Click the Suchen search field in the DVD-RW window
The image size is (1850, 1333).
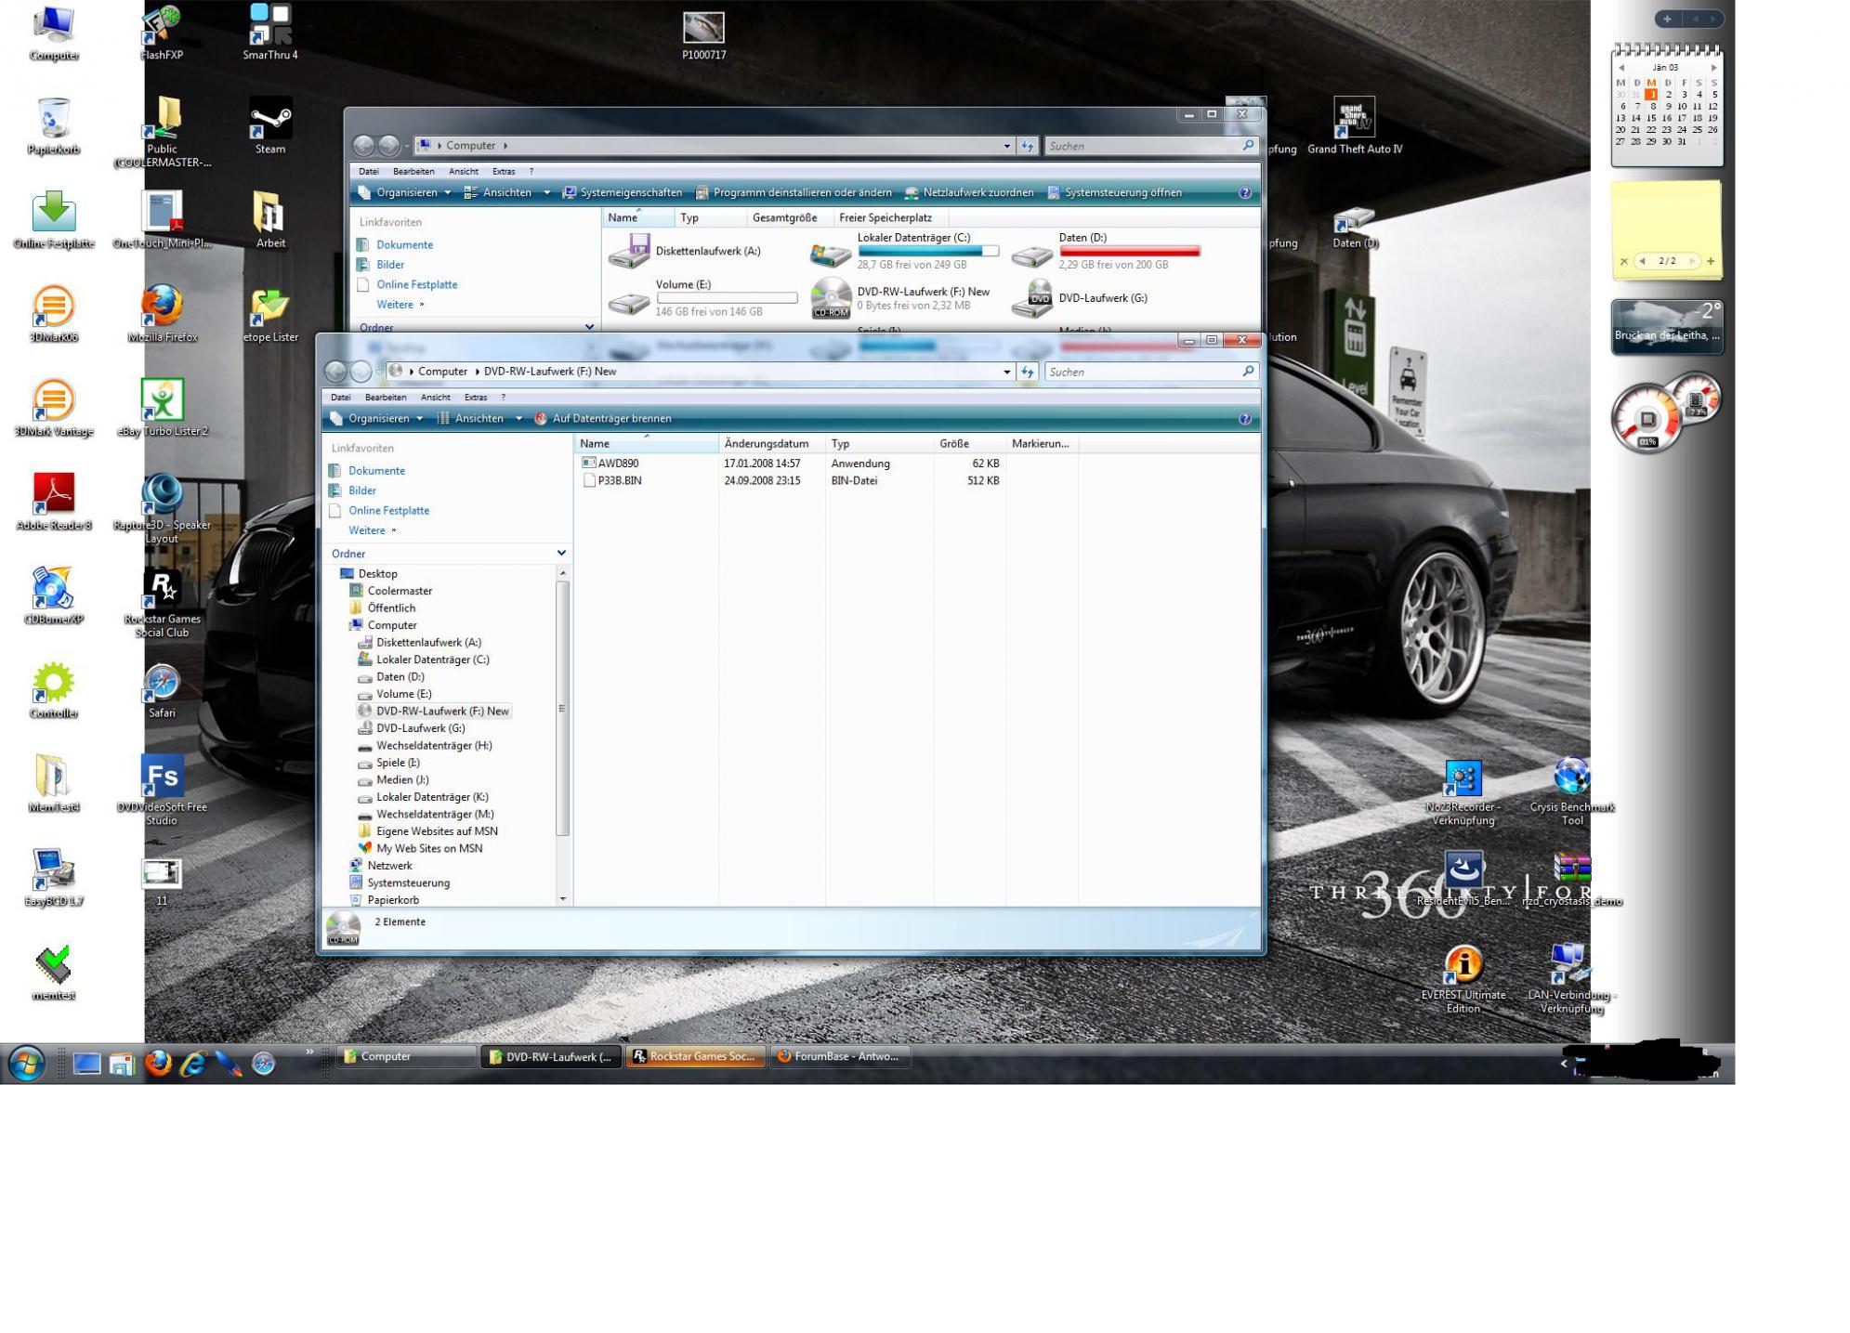(1143, 372)
